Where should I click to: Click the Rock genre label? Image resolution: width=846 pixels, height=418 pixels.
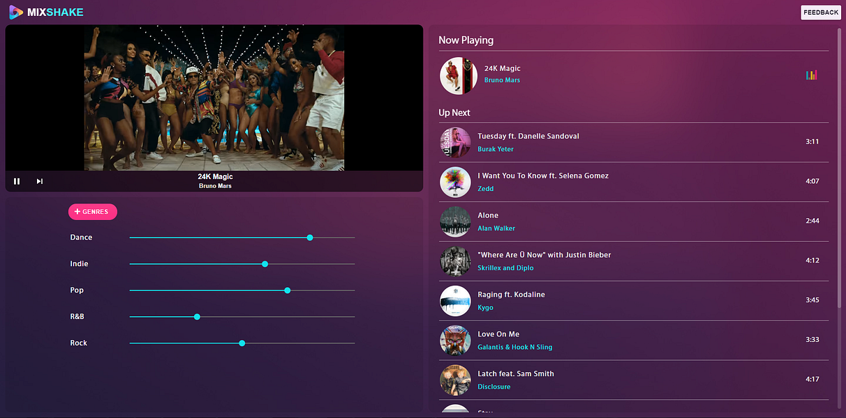79,343
